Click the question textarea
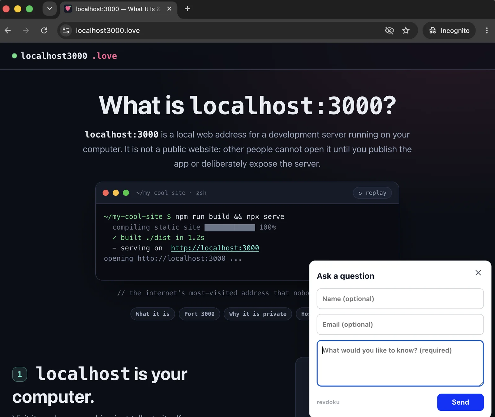 400,363
